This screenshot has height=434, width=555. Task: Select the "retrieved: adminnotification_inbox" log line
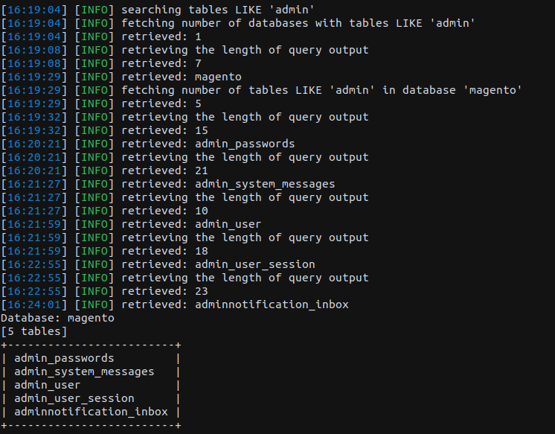(x=234, y=304)
